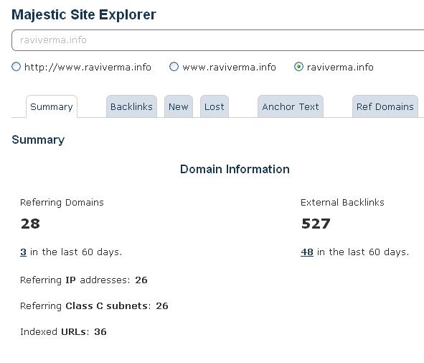Click the 3 referring domains link
This screenshot has width=424, height=363.
[23, 252]
